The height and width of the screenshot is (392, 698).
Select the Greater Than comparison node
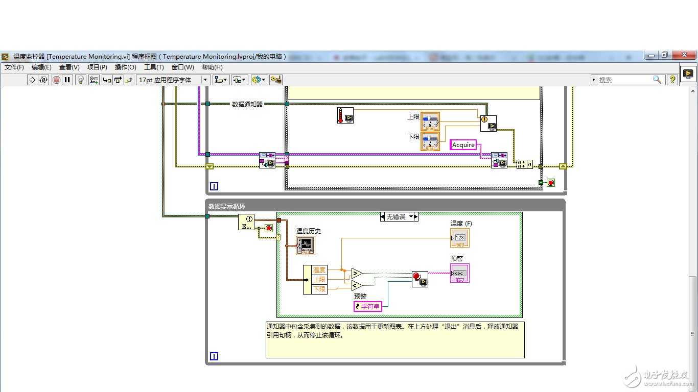(x=357, y=274)
